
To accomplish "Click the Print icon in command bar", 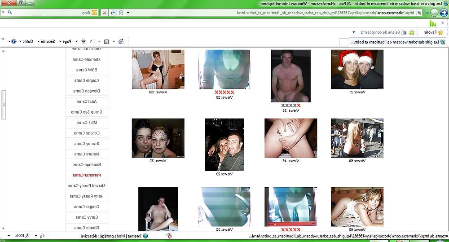I will [84, 41].
